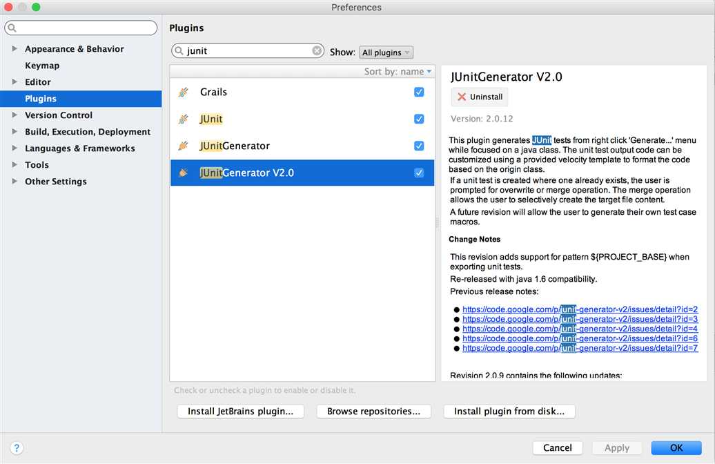Uncheck the JUnitGenerator plugin
Viewport: 715px width, 464px height.
419,146
